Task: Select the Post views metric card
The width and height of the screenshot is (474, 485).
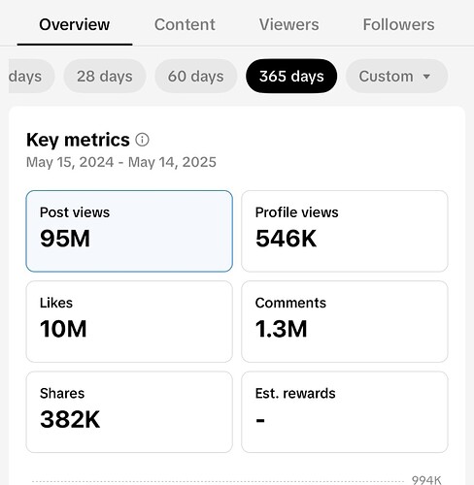Action: pyautogui.click(x=129, y=231)
